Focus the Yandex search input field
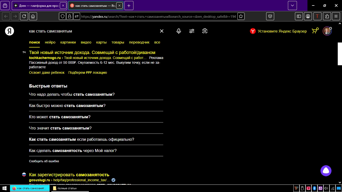The width and height of the screenshot is (342, 192). click(x=93, y=31)
